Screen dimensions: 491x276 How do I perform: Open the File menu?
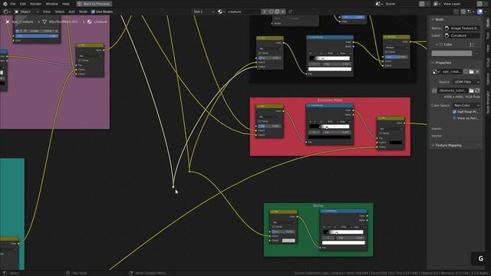(x=13, y=4)
